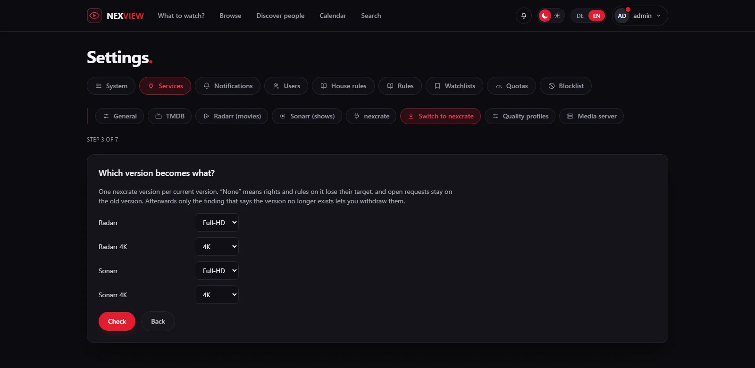Image resolution: width=755 pixels, height=368 pixels.
Task: Open What to watch? page
Action: 181,16
